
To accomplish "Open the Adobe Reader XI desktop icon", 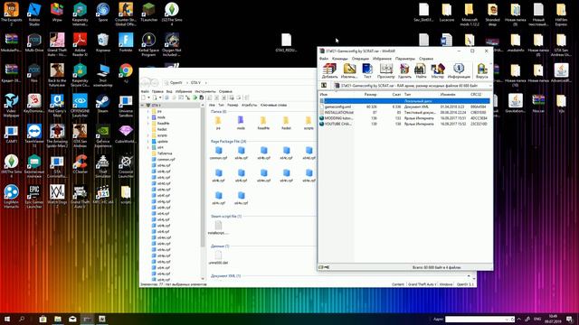I will [80, 44].
